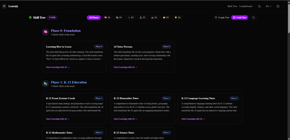290x140 pixels.
Task: Filter by P3 phase
Action: click(x=142, y=18)
